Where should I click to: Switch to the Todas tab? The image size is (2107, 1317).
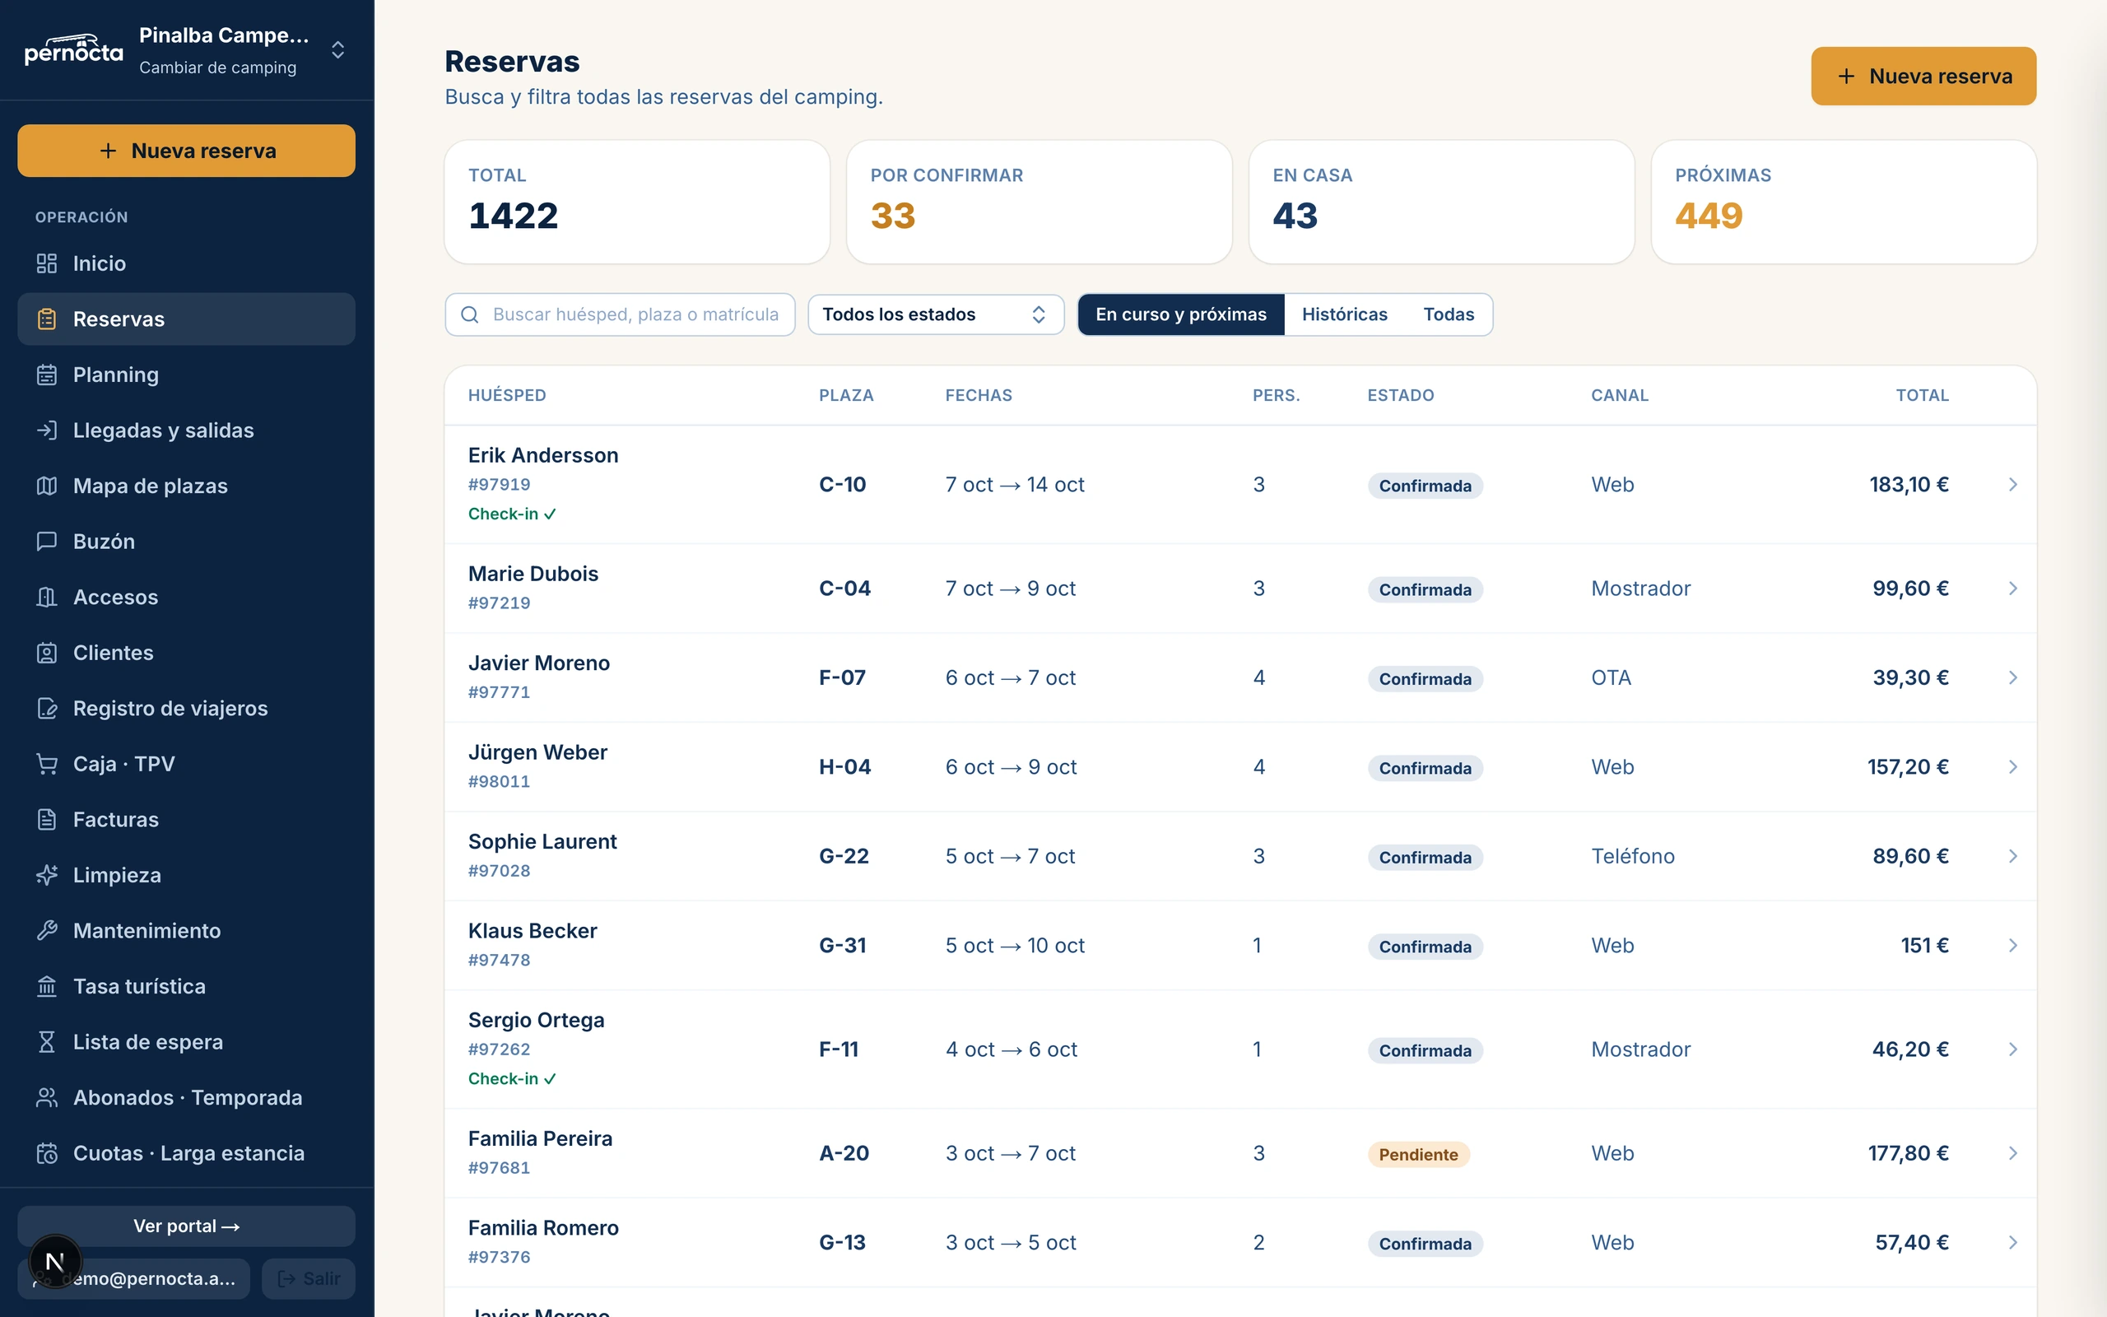(1448, 314)
